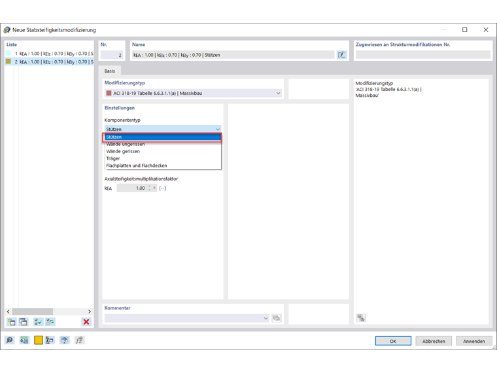This screenshot has height=373, width=497.
Task: Create a new stiffness modification item
Action: tap(11, 322)
